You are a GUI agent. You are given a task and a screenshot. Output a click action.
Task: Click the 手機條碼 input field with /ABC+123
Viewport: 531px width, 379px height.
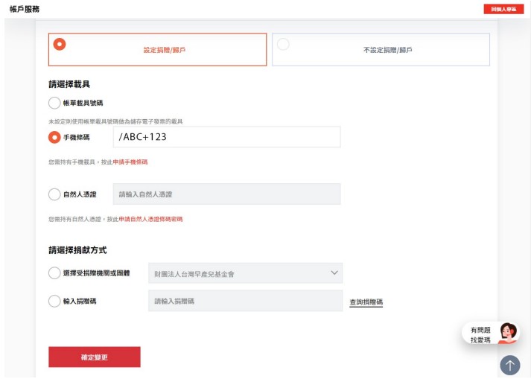click(x=226, y=137)
